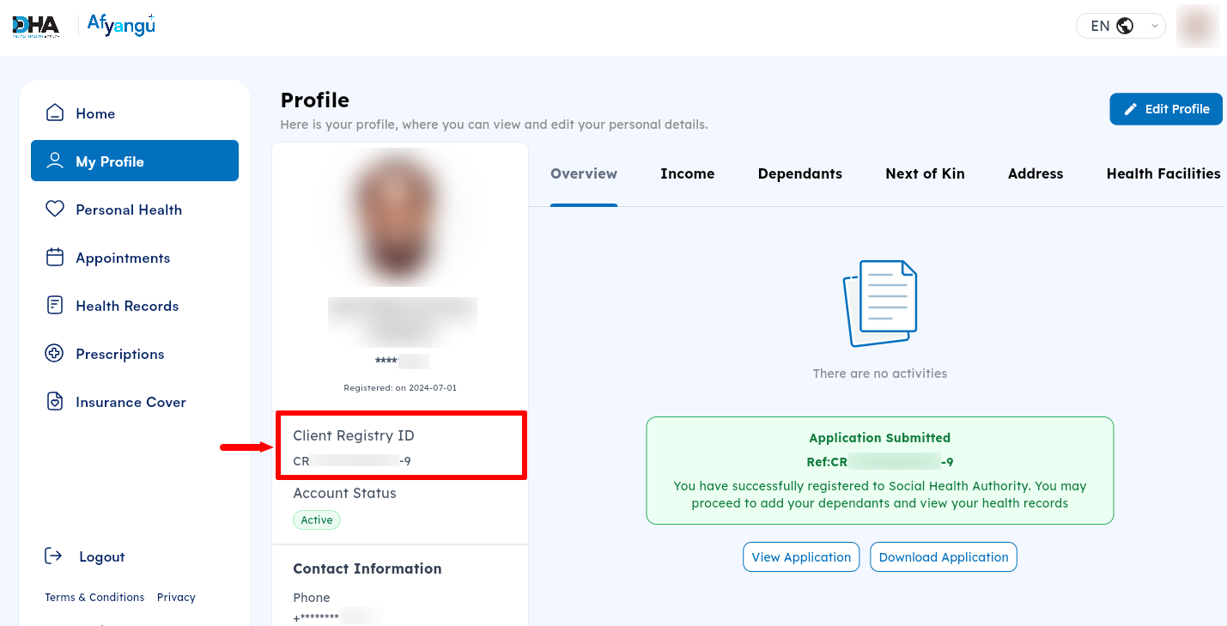Viewport: 1227px width, 626px height.
Task: Open the Privacy link
Action: pos(176,597)
